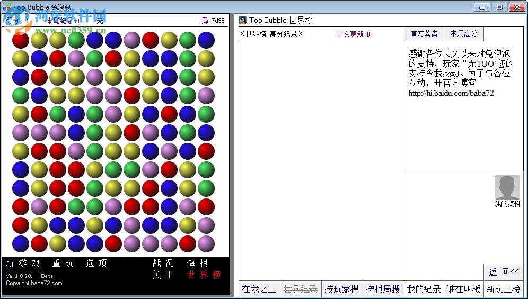Image resolution: width=528 pixels, height=299 pixels.
Task: Show 新玩上榜 new players ranking
Action: pos(504,289)
